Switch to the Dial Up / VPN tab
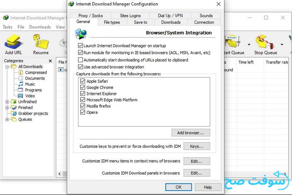292x195 pixels. [170, 16]
